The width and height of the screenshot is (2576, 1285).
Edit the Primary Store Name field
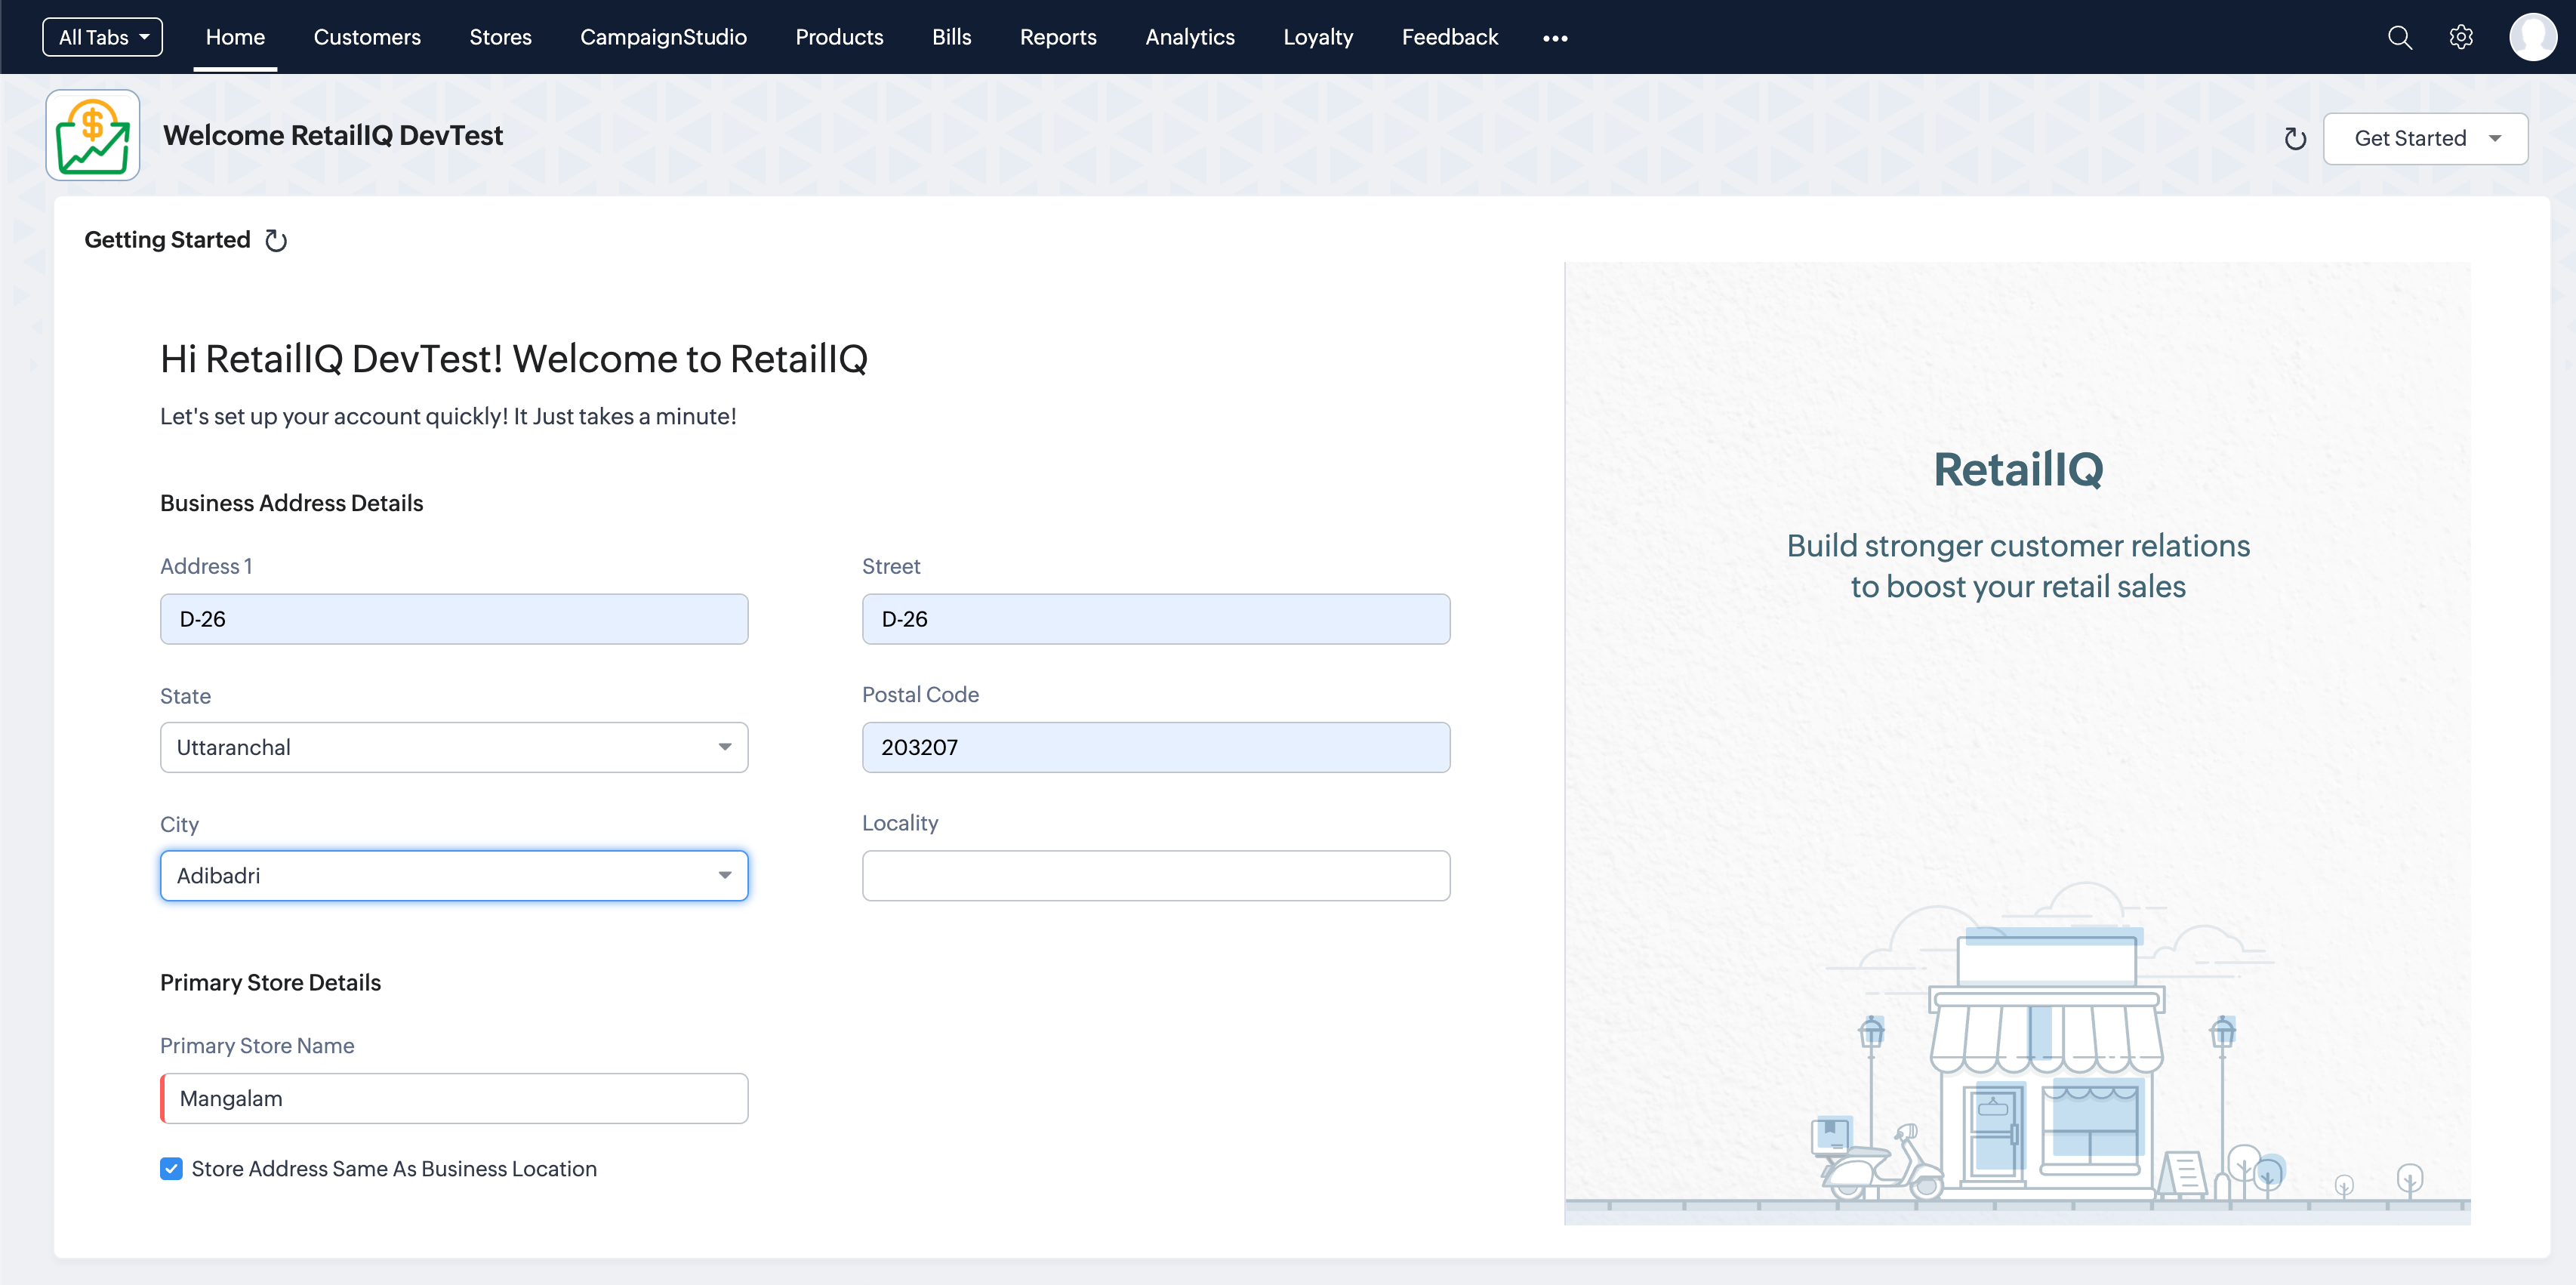coord(454,1098)
